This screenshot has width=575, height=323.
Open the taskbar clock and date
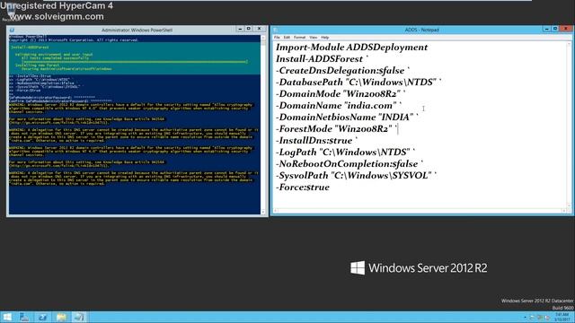562,317
